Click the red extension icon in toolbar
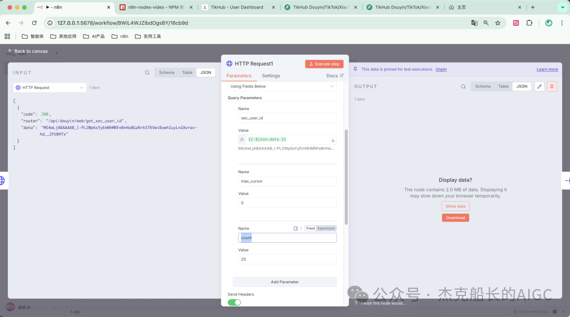Viewport: 570px width, 317px height. coord(516,23)
